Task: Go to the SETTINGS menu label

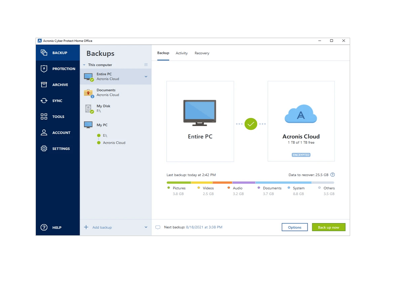Action: (x=61, y=148)
